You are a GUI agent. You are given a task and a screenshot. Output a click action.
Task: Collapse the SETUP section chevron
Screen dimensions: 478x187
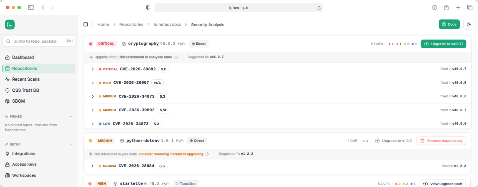pyautogui.click(x=71, y=144)
